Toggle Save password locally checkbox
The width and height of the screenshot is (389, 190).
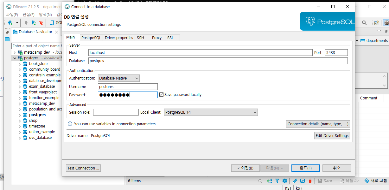[161, 94]
